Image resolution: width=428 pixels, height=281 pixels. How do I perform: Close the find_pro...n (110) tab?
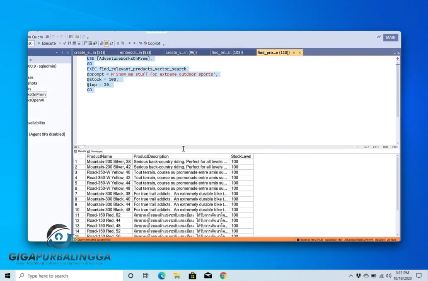(x=300, y=52)
